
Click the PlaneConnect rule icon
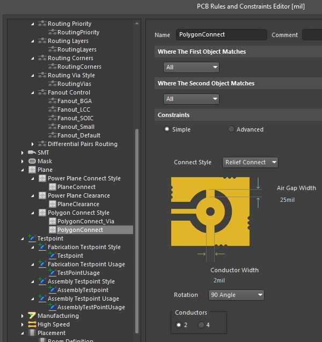(52, 187)
